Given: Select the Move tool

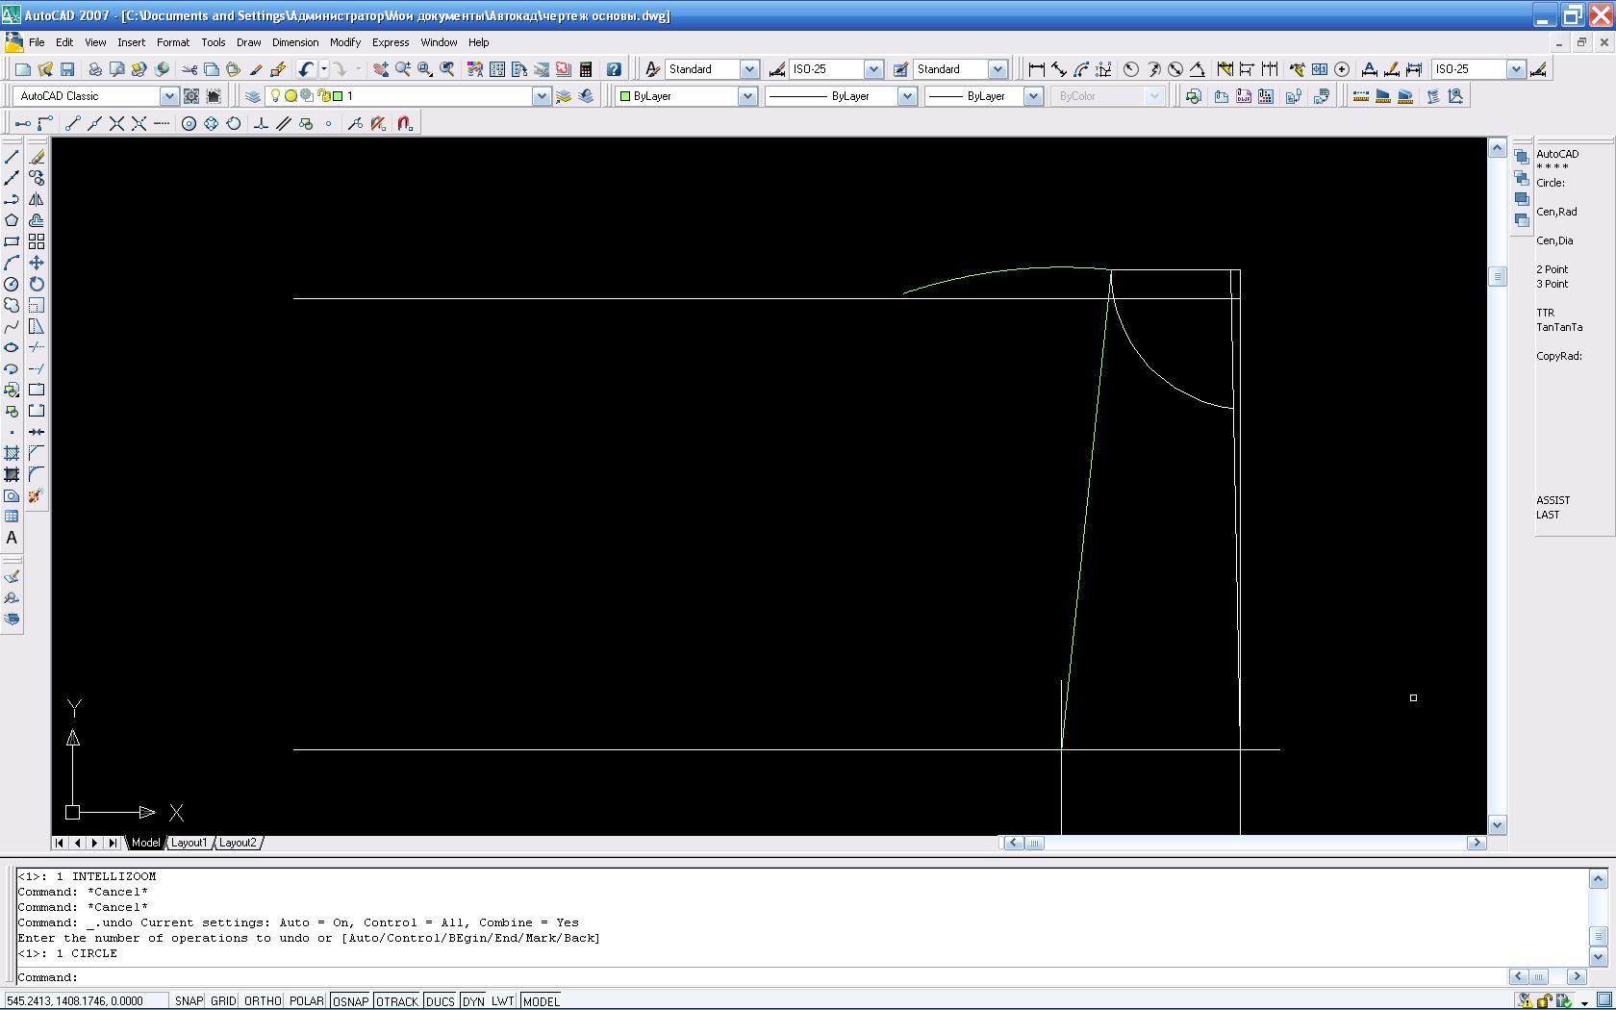Looking at the screenshot, I should click(37, 263).
